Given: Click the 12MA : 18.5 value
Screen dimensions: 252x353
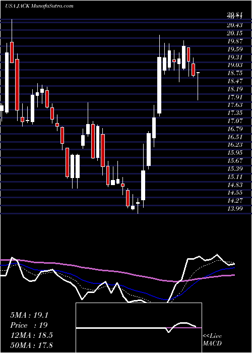Looking at the screenshot, I should (31, 335).
